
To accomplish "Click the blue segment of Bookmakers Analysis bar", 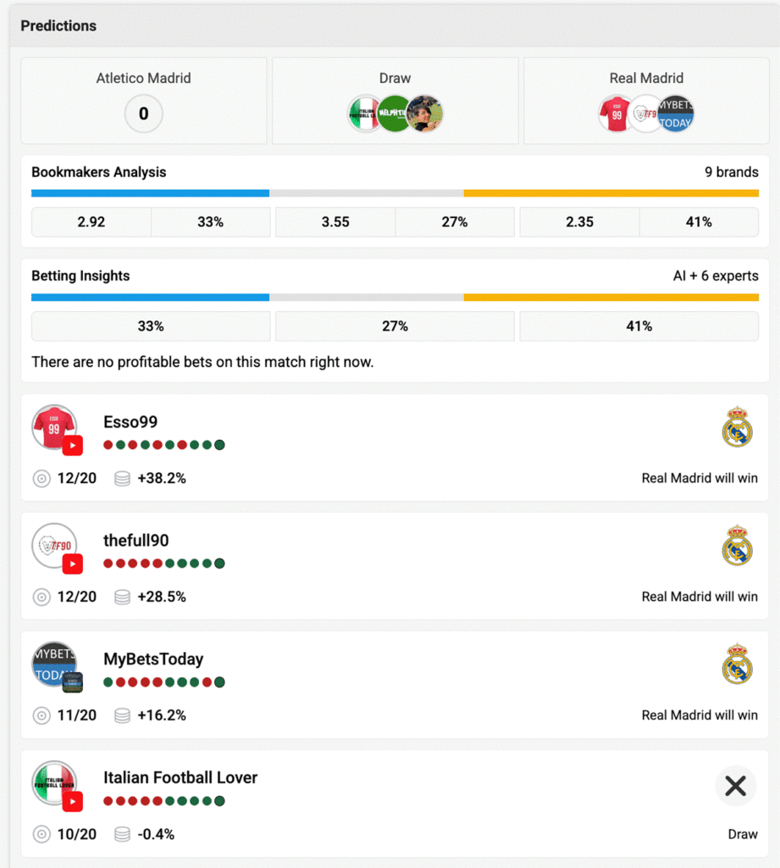I will click(x=150, y=193).
